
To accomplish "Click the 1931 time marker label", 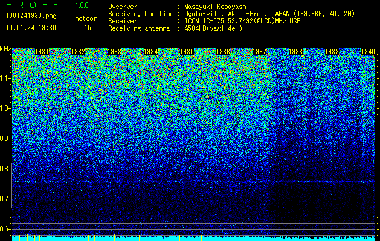I will (x=42, y=52).
